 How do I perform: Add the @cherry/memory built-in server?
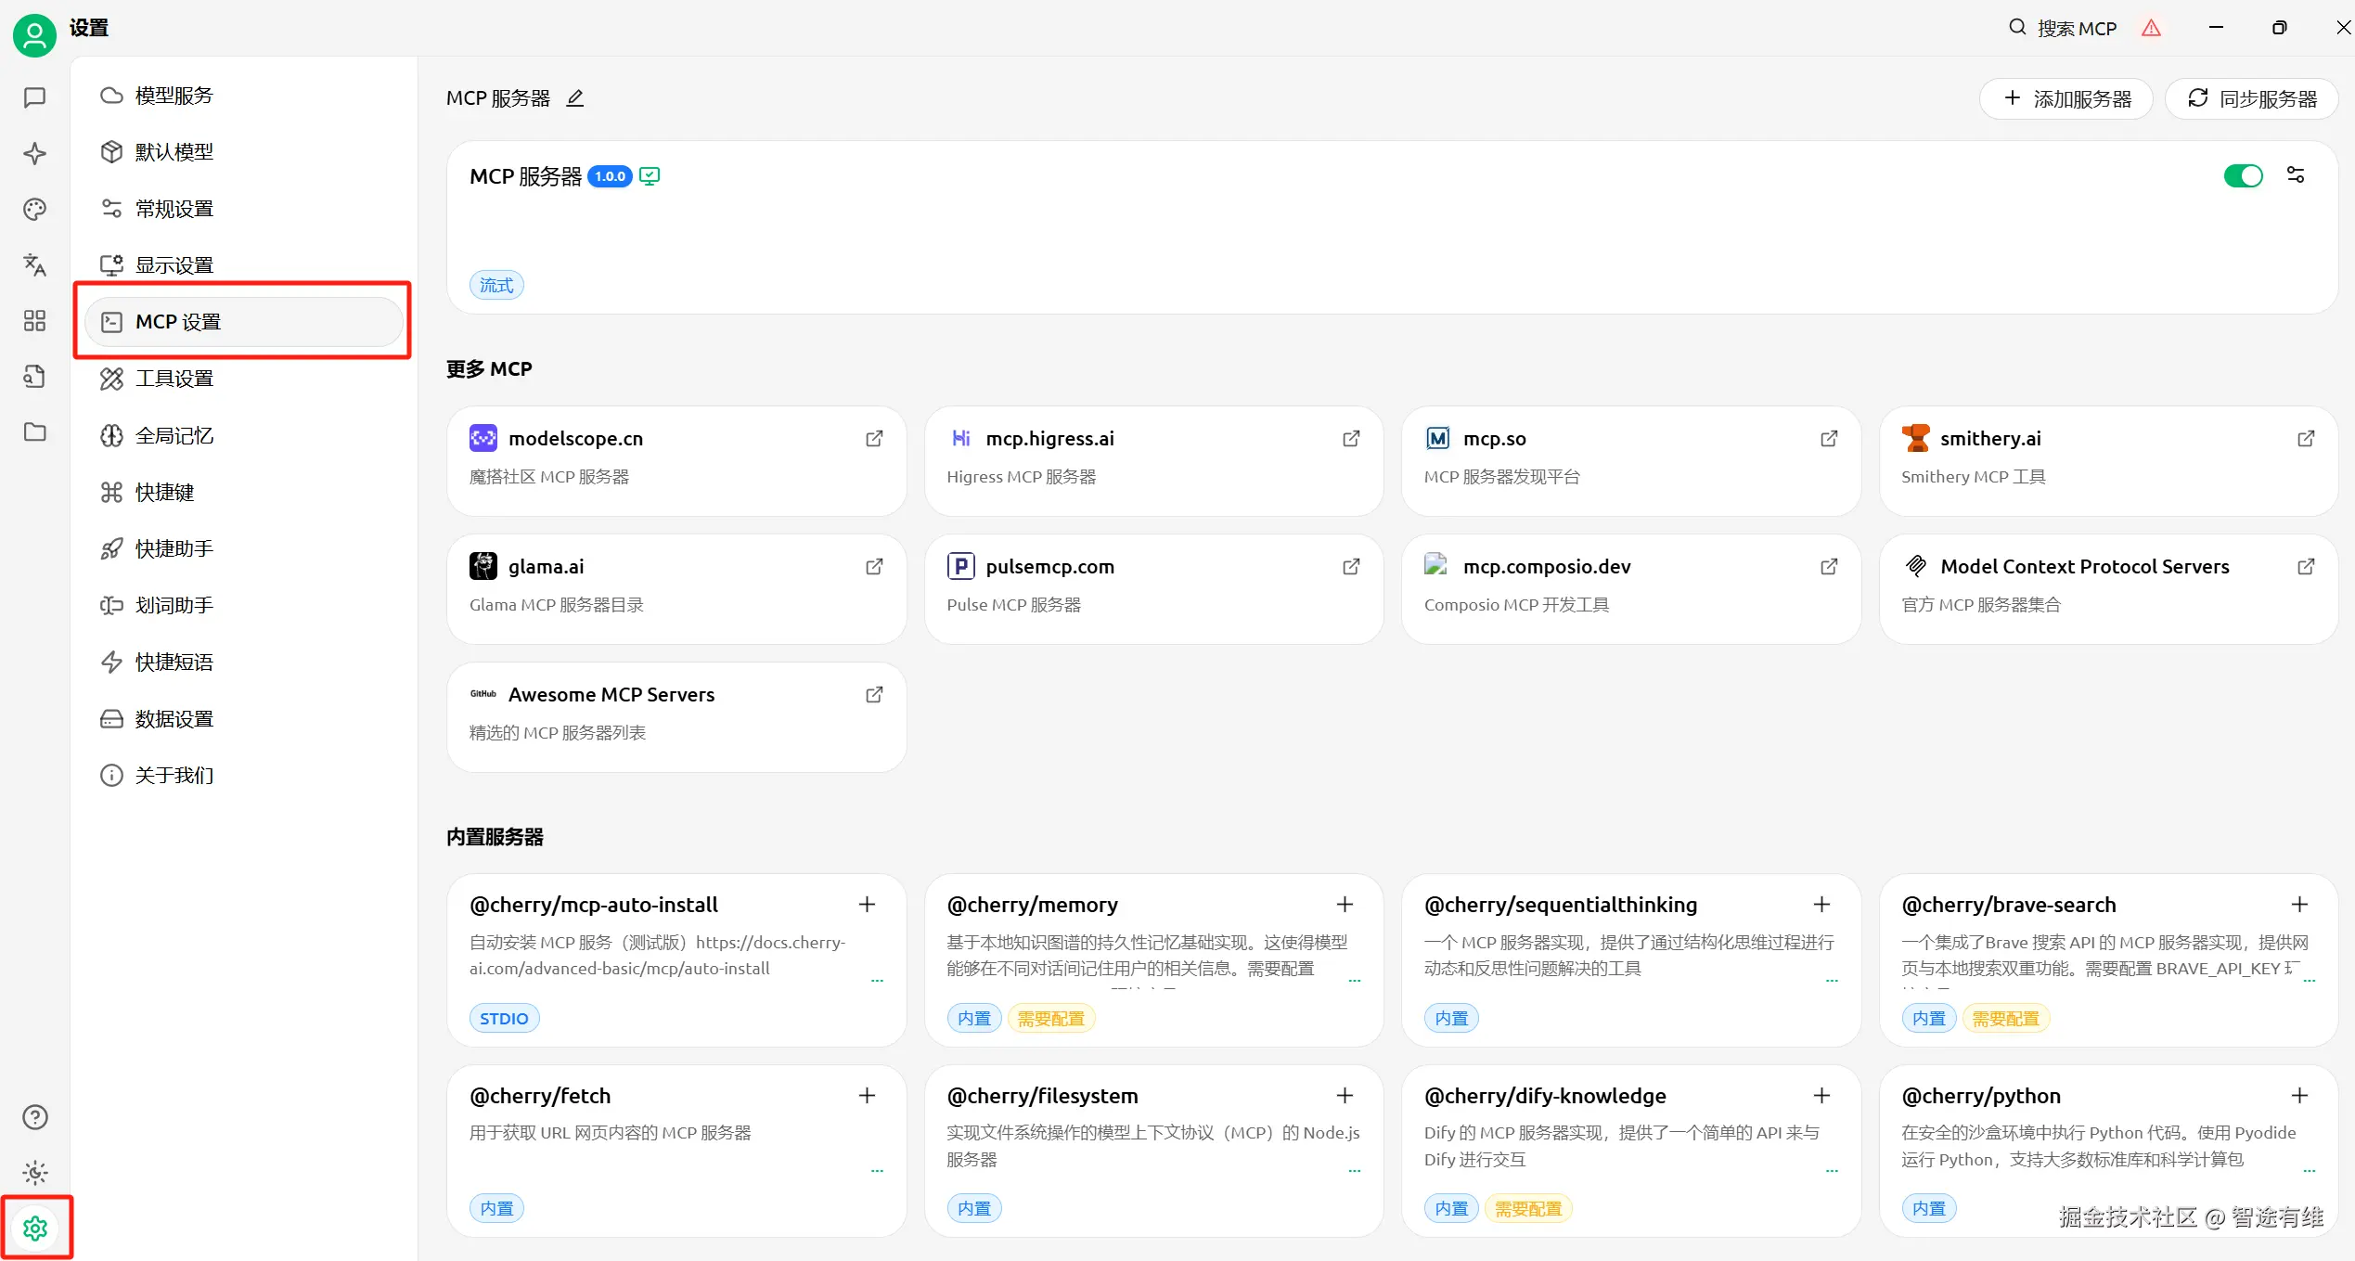(1345, 904)
